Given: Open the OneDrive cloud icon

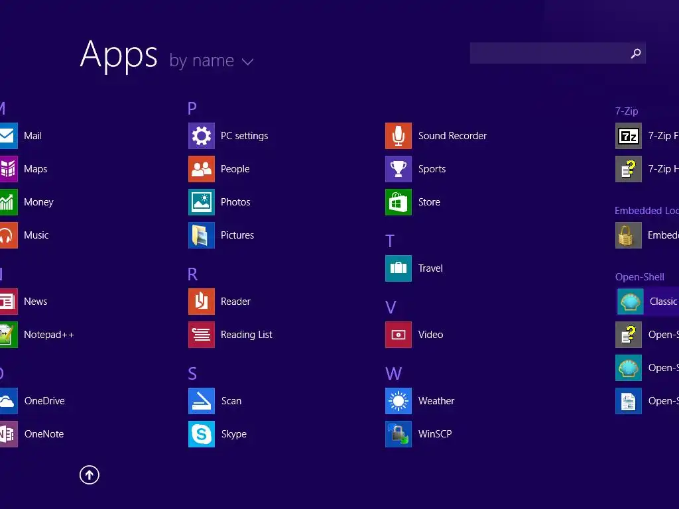Looking at the screenshot, I should pyautogui.click(x=9, y=401).
